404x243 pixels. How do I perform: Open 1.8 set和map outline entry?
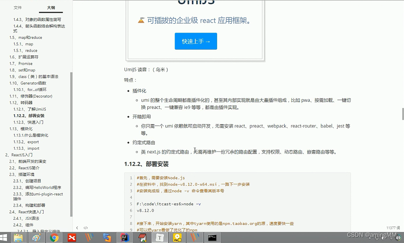coord(22,70)
